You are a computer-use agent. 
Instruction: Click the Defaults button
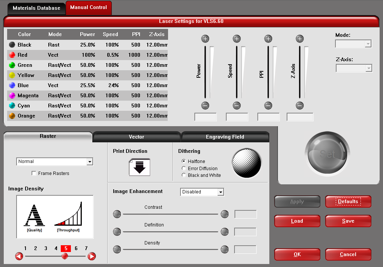[348, 202]
